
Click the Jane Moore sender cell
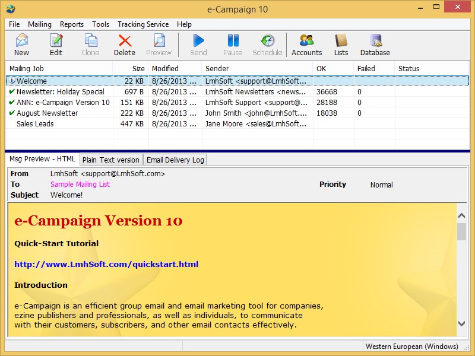(256, 123)
